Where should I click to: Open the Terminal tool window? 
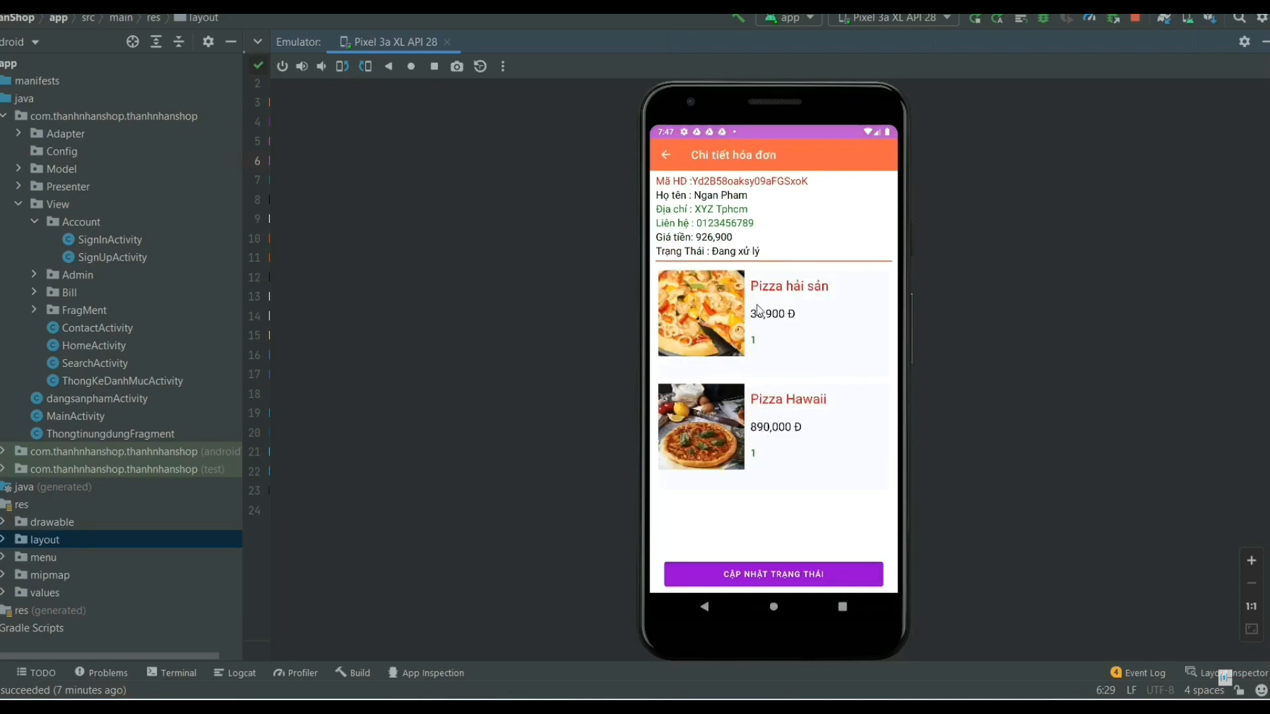[172, 672]
